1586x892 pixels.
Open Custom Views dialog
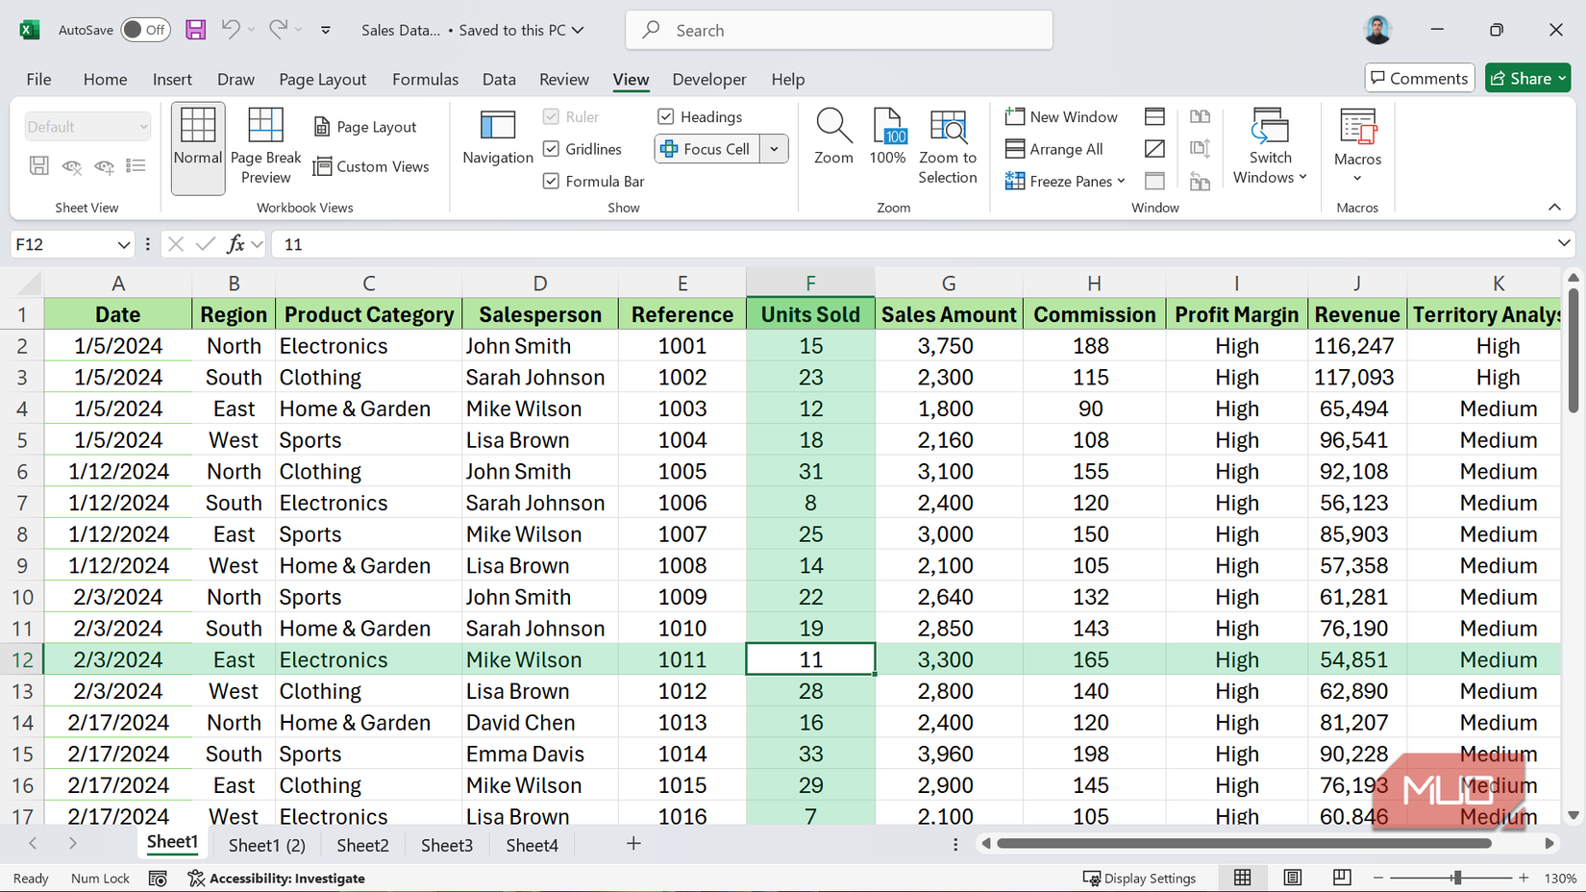[x=371, y=166]
